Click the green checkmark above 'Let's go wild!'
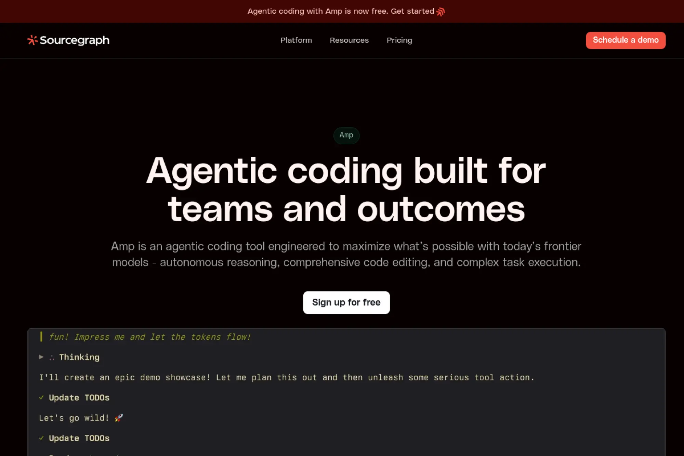The height and width of the screenshot is (456, 684). (x=41, y=398)
